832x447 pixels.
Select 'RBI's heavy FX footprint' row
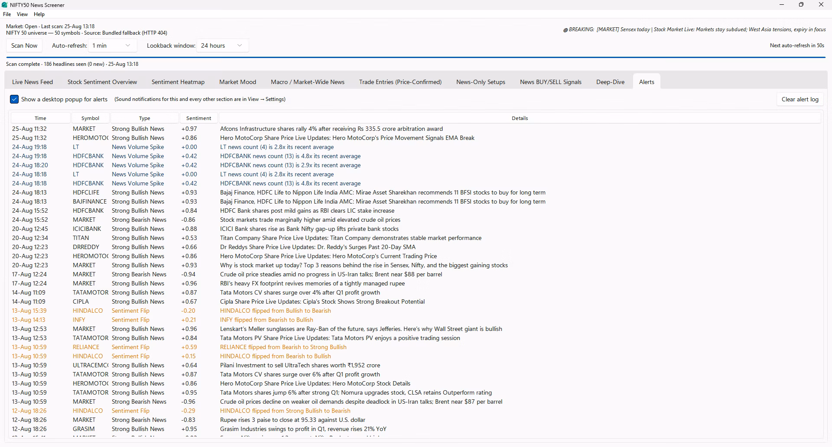(x=416, y=283)
